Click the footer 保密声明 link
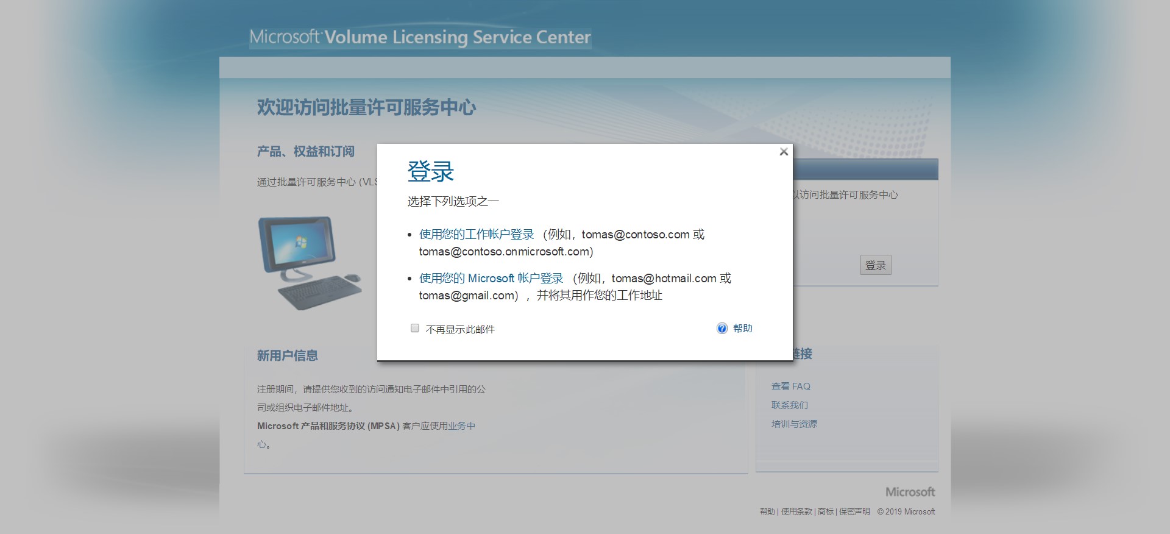Screen dimensions: 1170x534 click(x=854, y=511)
